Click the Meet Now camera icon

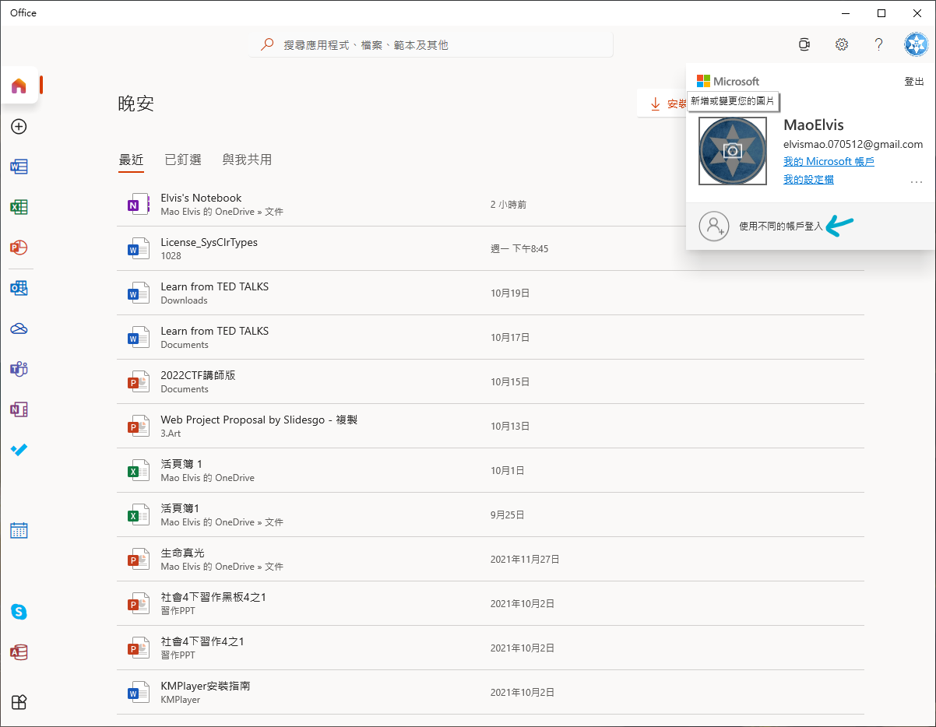tap(804, 44)
